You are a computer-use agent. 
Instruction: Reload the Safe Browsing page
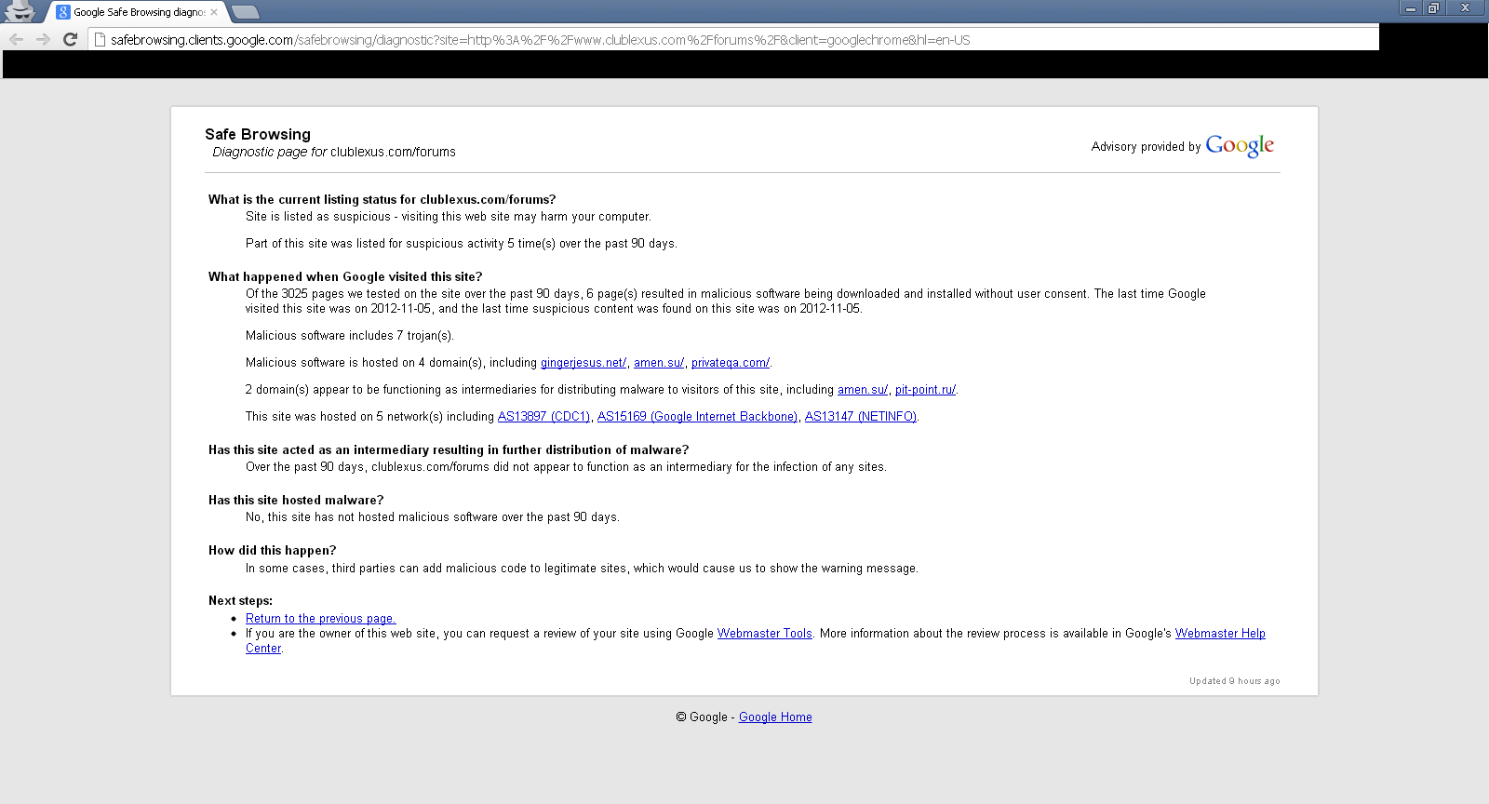click(x=70, y=39)
